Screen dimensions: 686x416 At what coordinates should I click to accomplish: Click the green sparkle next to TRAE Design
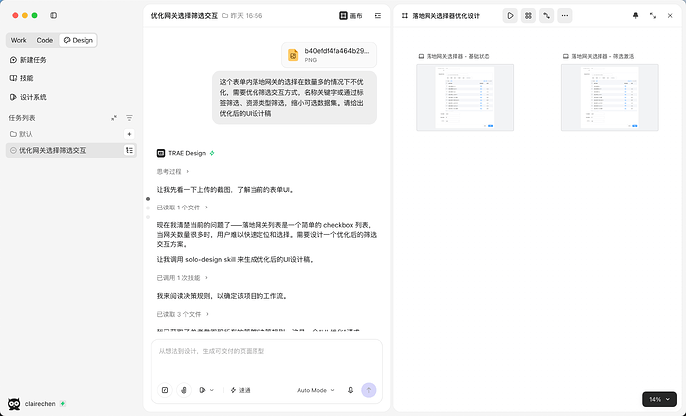[x=212, y=153]
